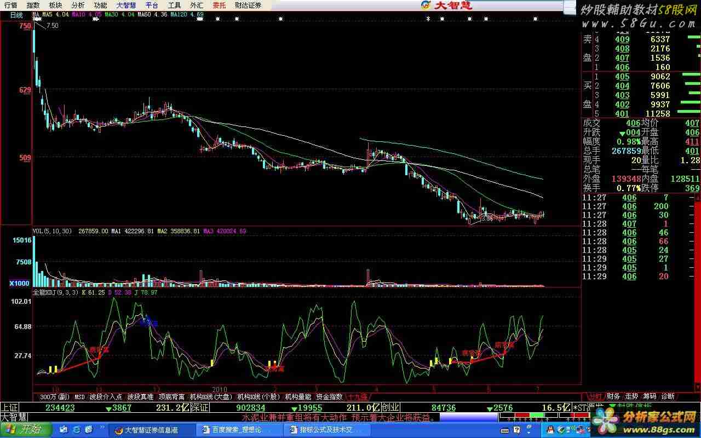
Task: Select the 资金指数 indicator tab
Action: point(329,396)
